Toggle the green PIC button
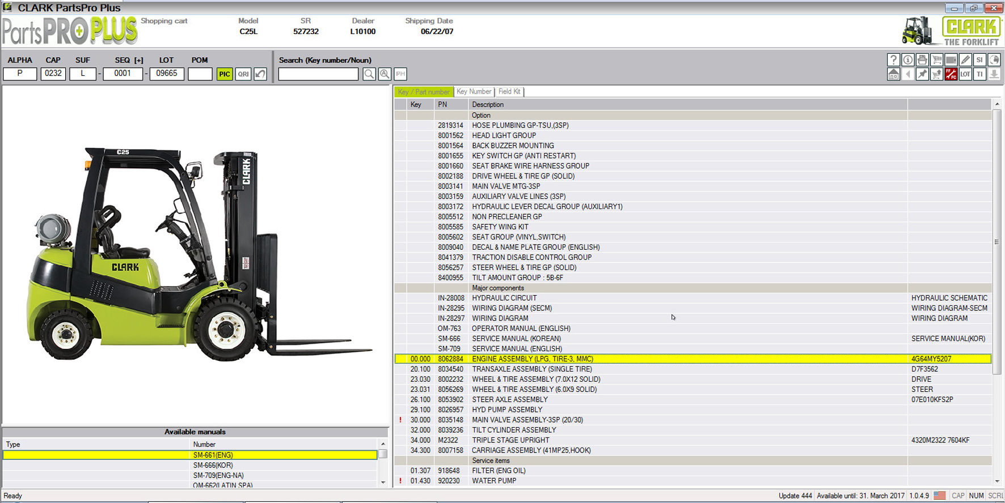1005x503 pixels. pos(225,74)
